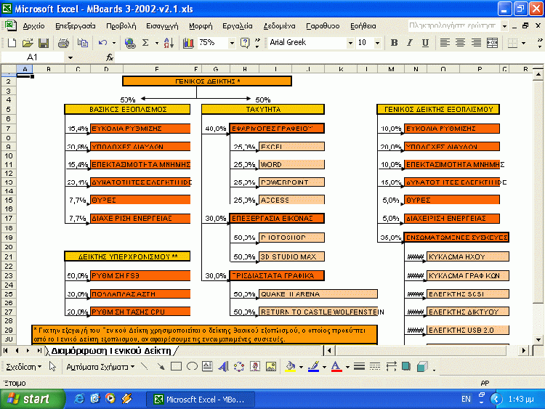Toggle Italic formatting

tap(410, 43)
